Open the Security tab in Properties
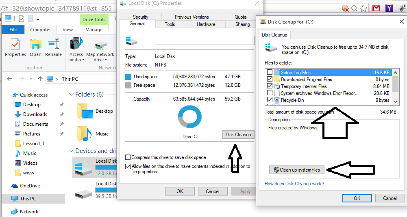Viewport: 407px width, 217px height. pos(140,17)
